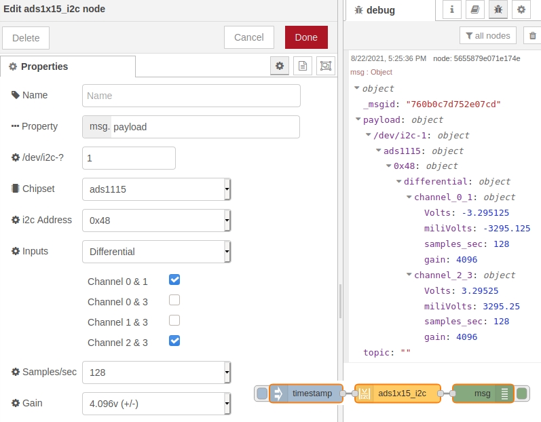Open the Inputs Differential dropdown
541x422 pixels.
click(156, 252)
